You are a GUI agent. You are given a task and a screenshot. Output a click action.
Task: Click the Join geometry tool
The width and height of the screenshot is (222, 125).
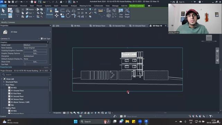(29, 17)
